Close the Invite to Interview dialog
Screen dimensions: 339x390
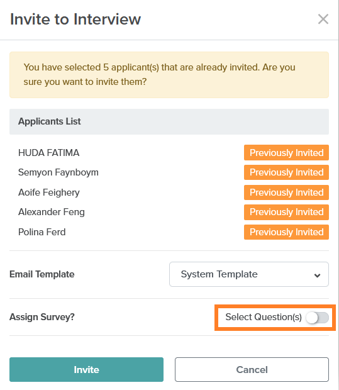pyautogui.click(x=323, y=19)
